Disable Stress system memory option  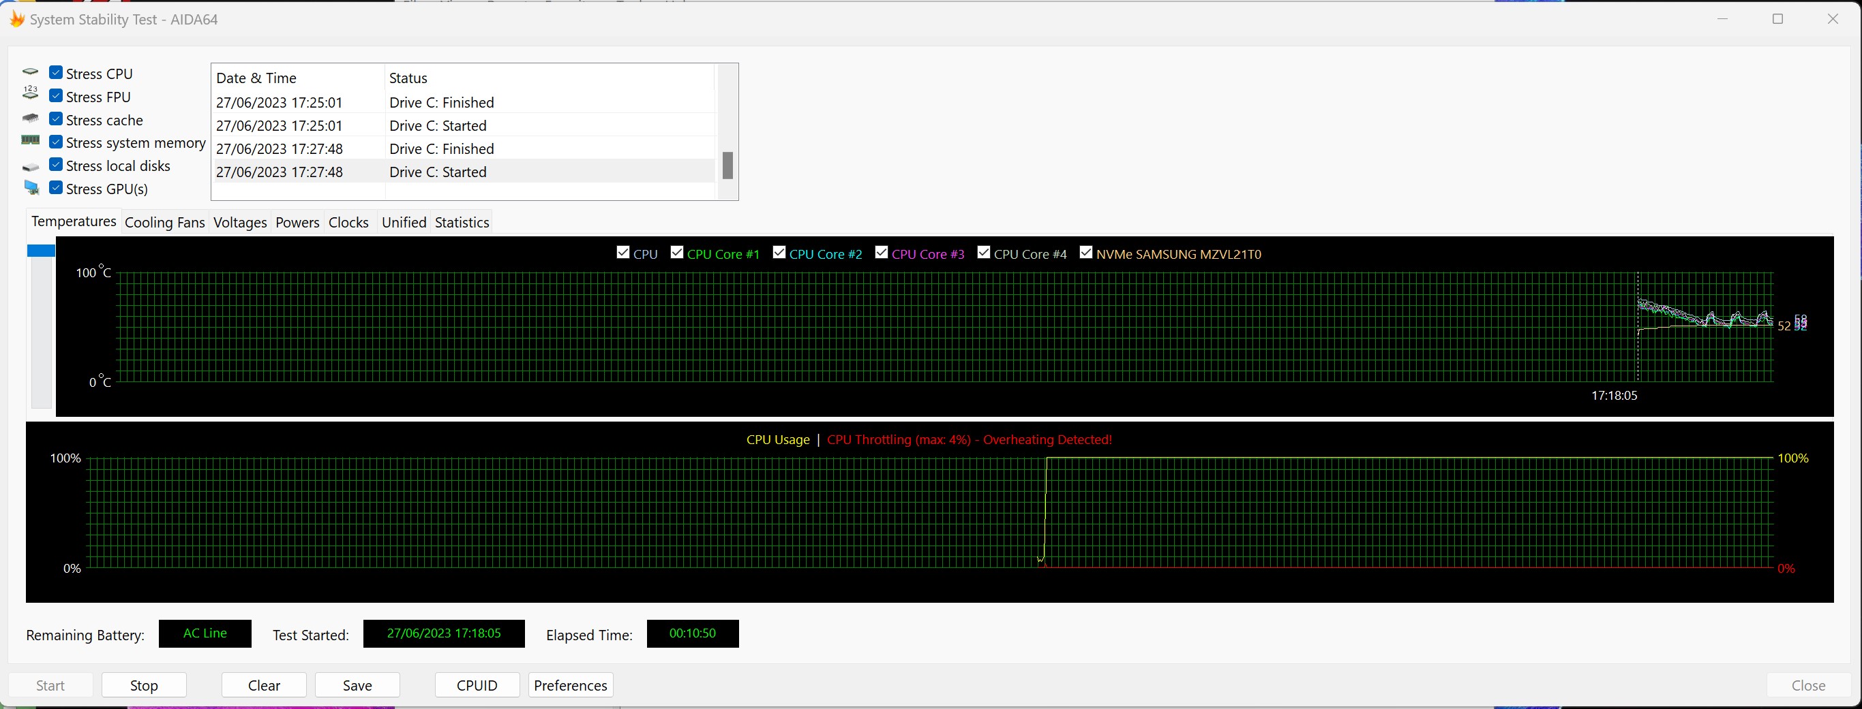56,142
